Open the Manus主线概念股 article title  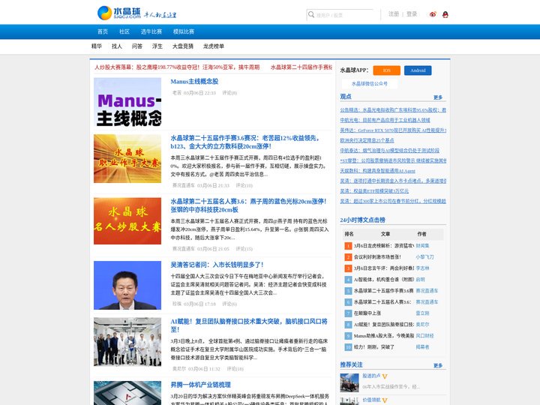coord(194,82)
